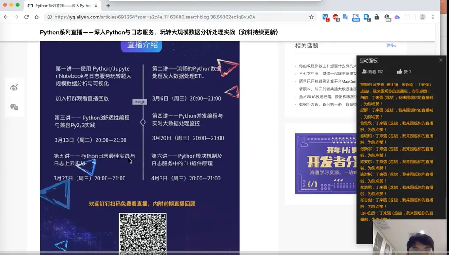Click the forward navigation arrow
Image resolution: width=449 pixels, height=255 pixels.
click(16, 17)
